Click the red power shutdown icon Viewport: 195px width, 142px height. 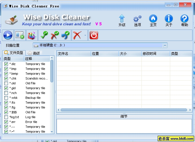pos(94,35)
